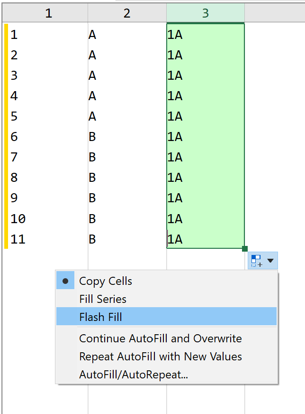Click the top 1A cell in column 3
The image size is (305, 414).
pyautogui.click(x=206, y=35)
